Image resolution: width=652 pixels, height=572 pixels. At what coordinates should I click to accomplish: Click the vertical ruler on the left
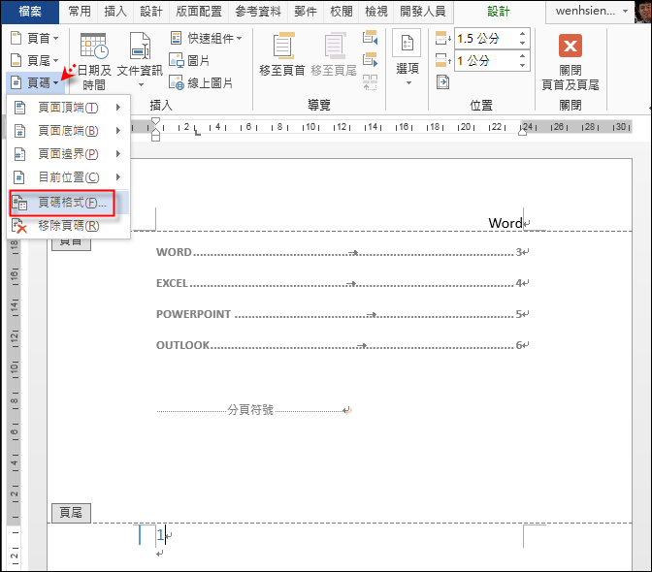(x=15, y=403)
